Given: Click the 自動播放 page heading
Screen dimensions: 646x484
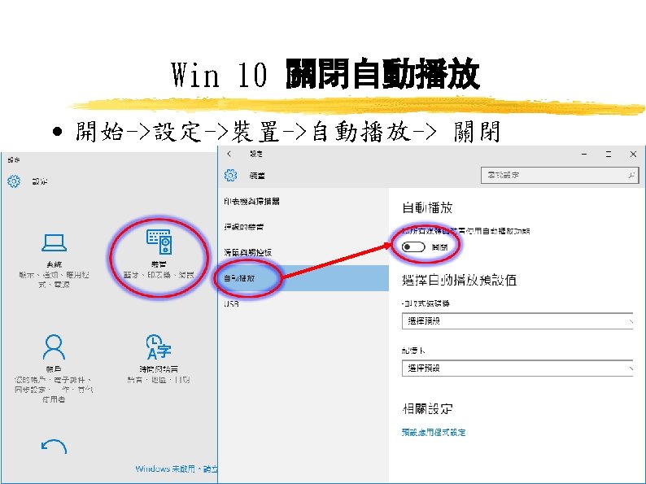Looking at the screenshot, I should click(427, 207).
